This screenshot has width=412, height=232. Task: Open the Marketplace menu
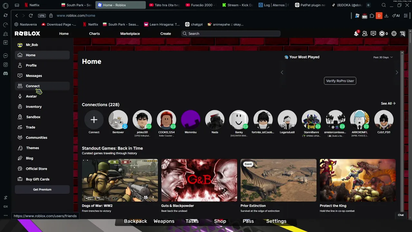point(130,34)
